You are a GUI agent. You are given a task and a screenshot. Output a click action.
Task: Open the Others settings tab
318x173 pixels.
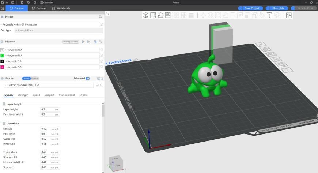(83, 95)
